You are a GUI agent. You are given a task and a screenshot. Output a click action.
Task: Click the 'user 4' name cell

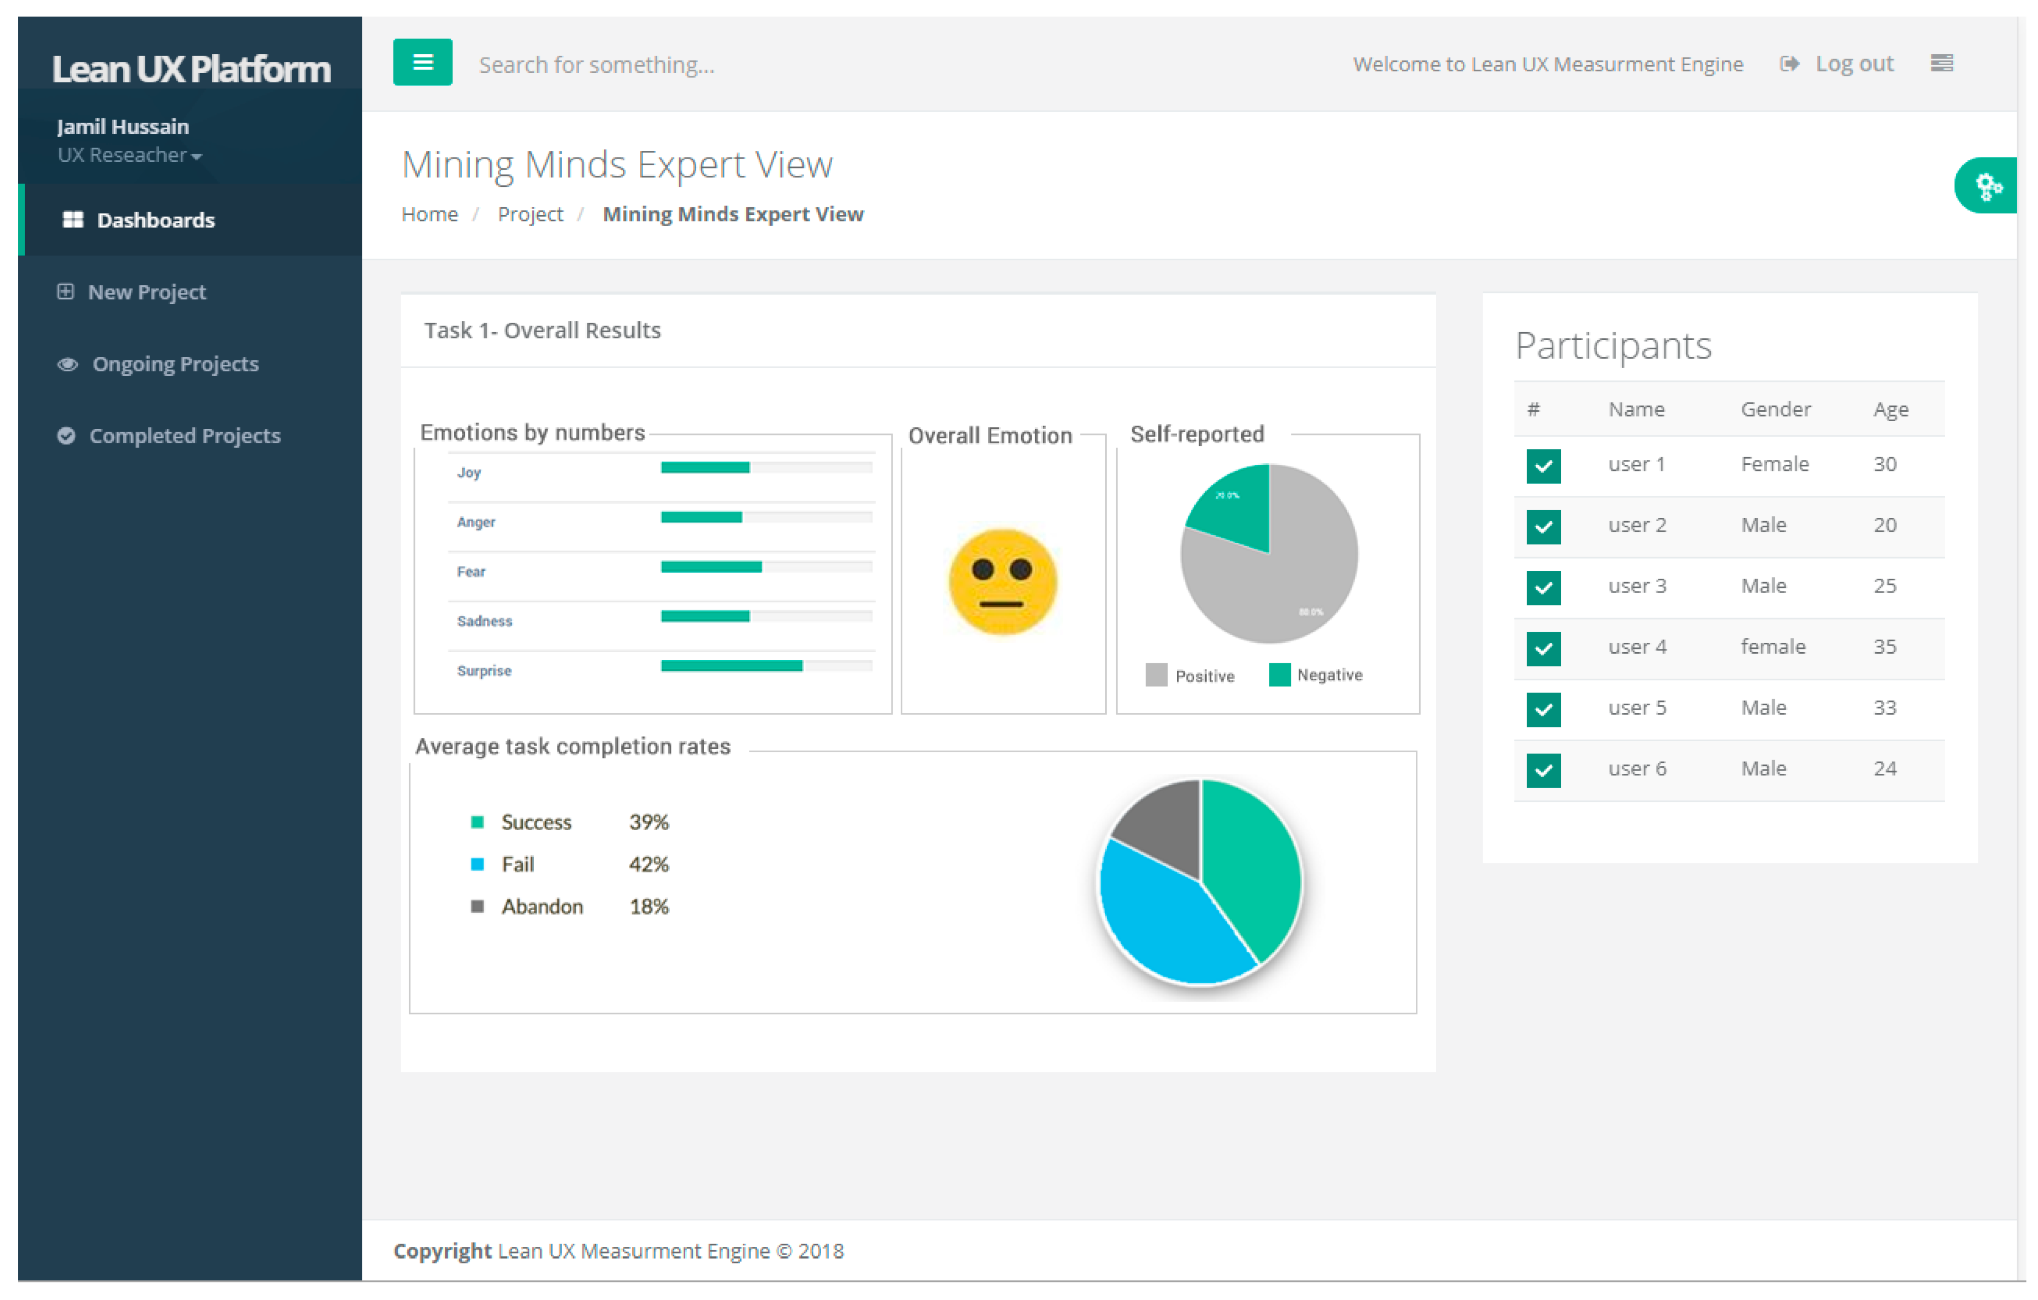pos(1637,647)
